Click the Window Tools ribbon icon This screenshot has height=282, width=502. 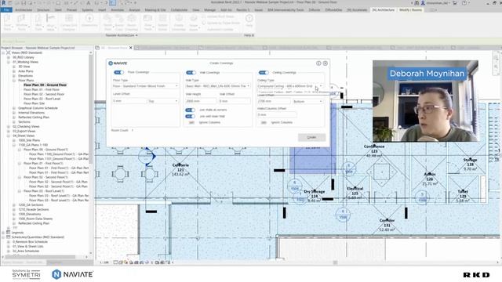[21, 23]
